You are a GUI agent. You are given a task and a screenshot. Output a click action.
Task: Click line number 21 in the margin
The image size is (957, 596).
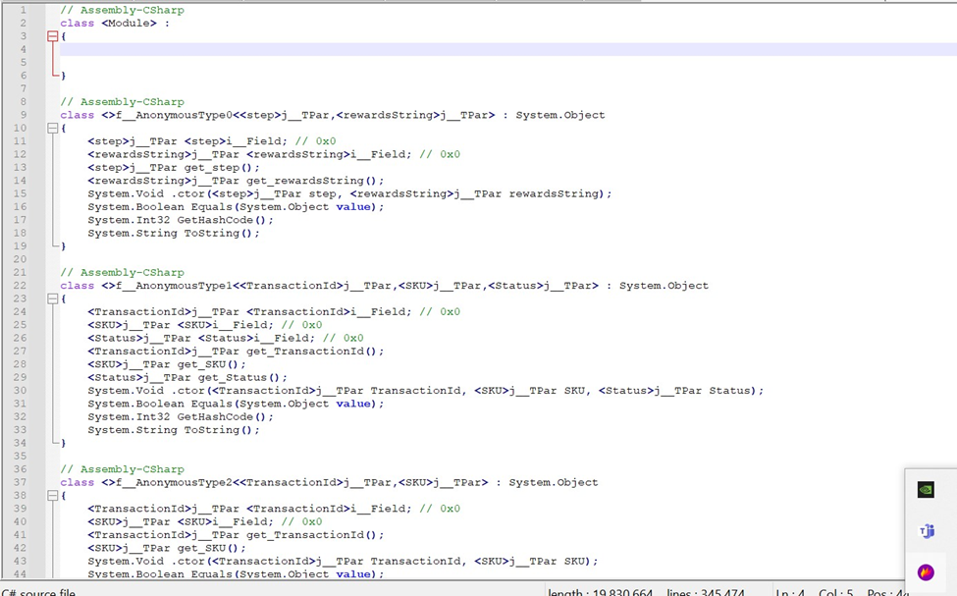23,272
